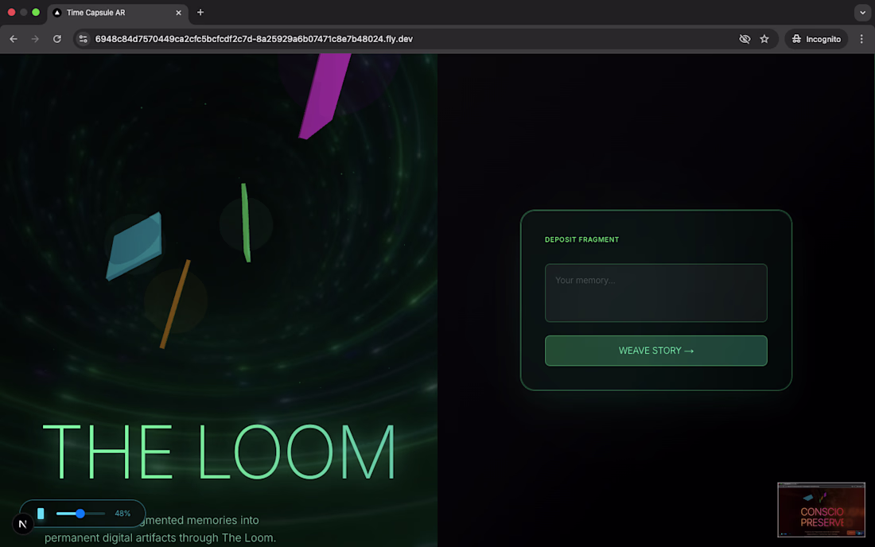This screenshot has width=875, height=547.
Task: Click the green floating fragment
Action: [246, 223]
